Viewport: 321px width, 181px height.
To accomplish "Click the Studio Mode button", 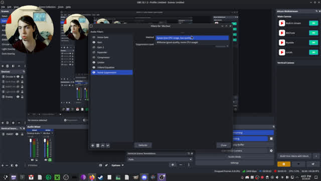I will click(234, 157).
